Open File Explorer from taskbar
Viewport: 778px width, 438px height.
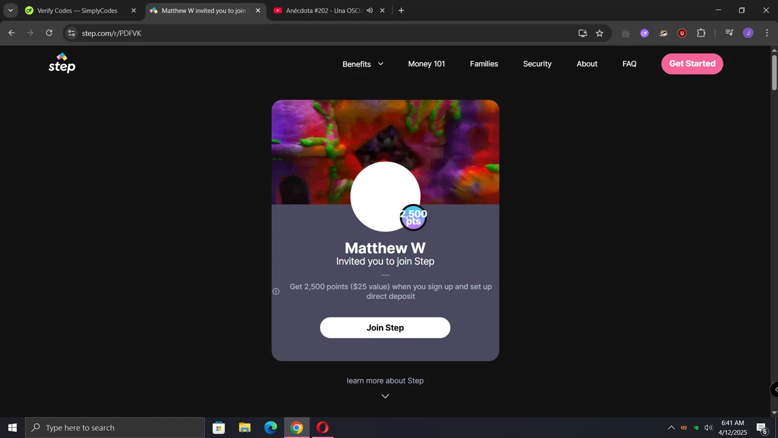[x=245, y=428]
